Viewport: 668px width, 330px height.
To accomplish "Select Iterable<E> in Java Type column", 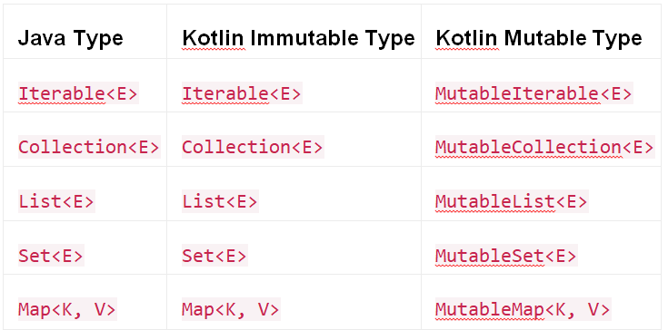I will 78,93.
